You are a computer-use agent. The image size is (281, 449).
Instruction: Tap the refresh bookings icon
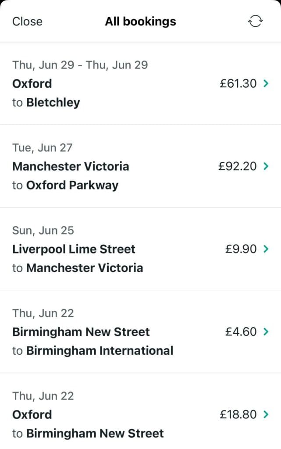click(x=255, y=21)
